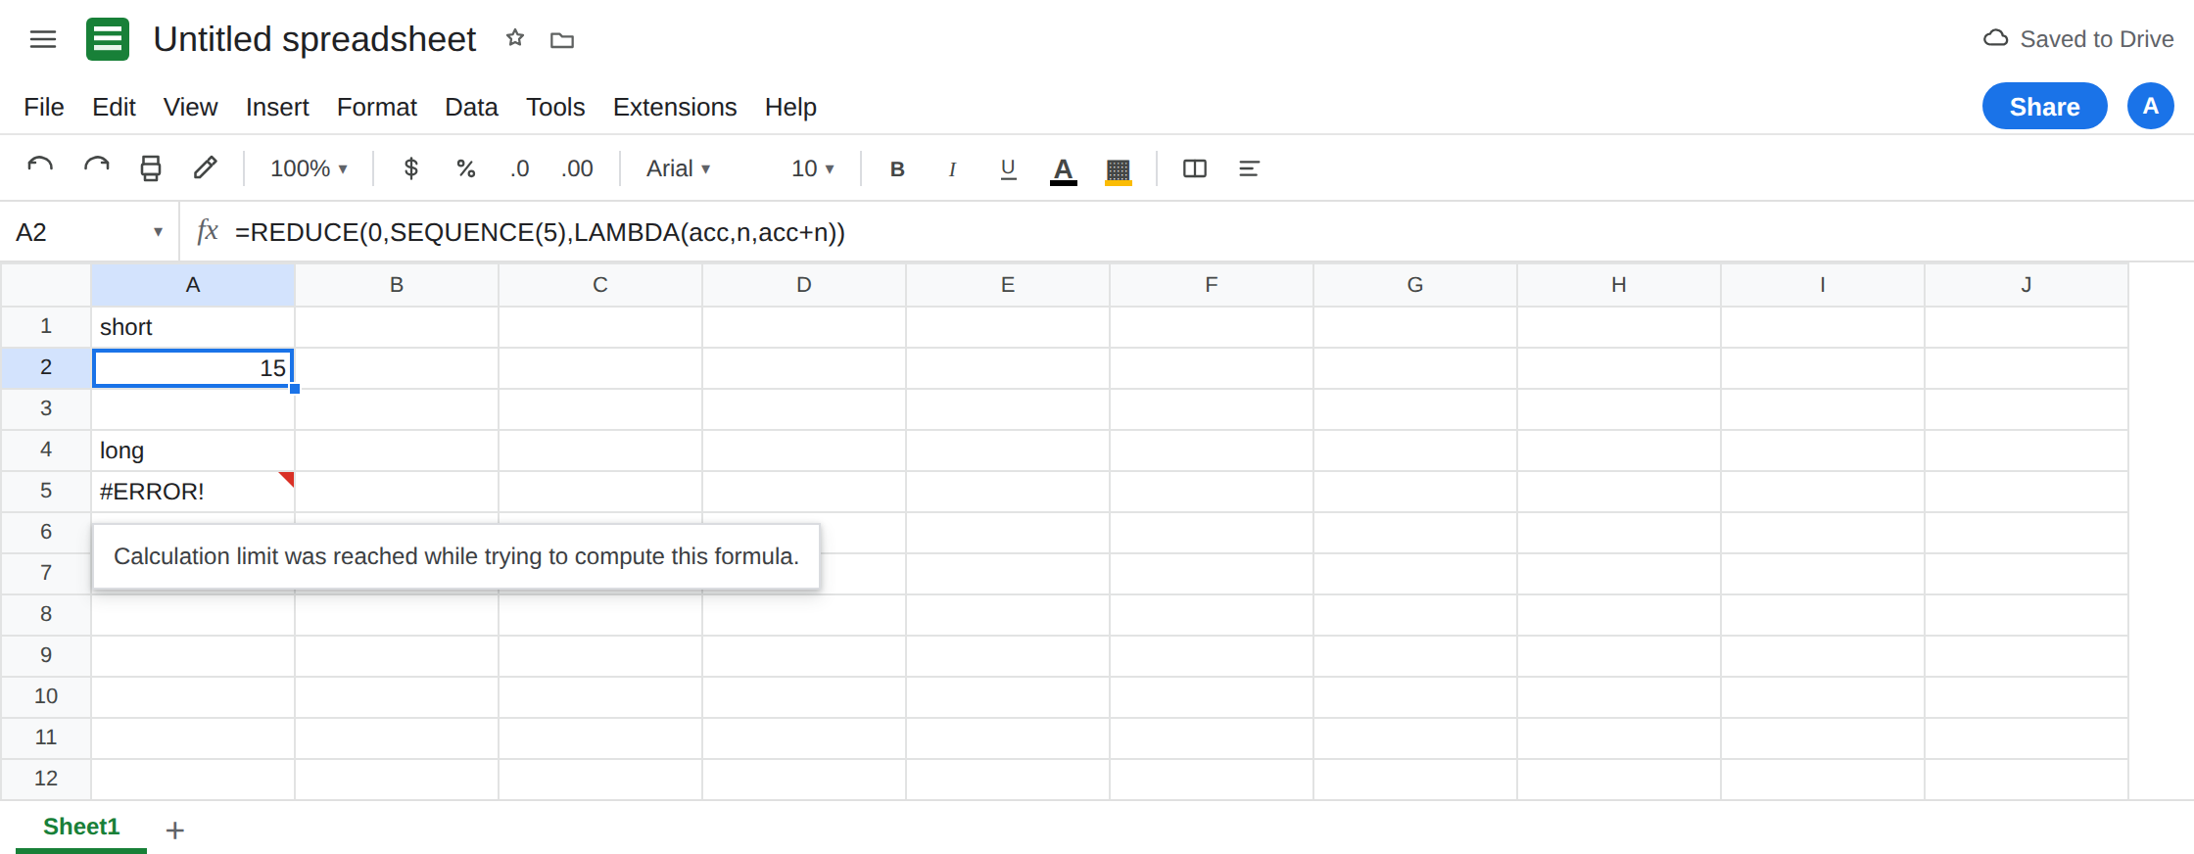Select cell A5 showing #ERROR!

pos(193,492)
